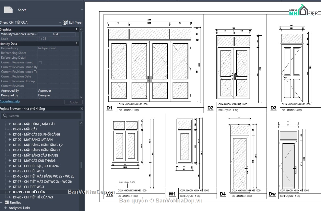321x211 pixels.
Task: Expand the KT-14 sheet node
Action: [10, 166]
